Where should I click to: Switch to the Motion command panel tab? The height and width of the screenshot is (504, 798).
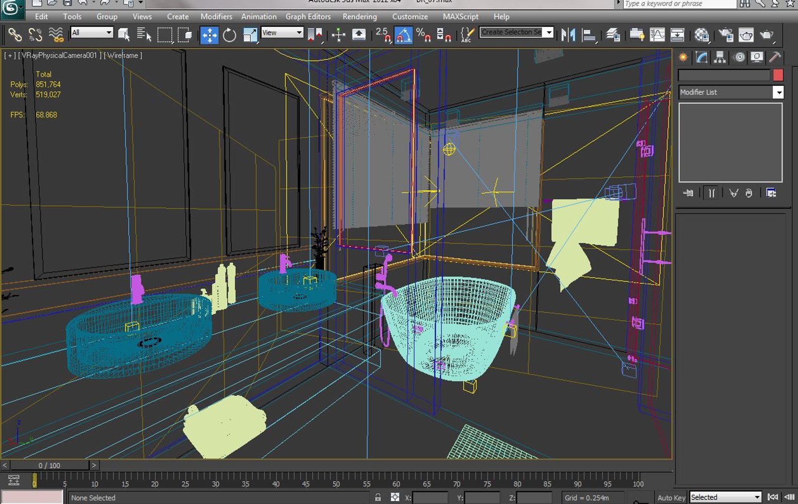click(740, 57)
